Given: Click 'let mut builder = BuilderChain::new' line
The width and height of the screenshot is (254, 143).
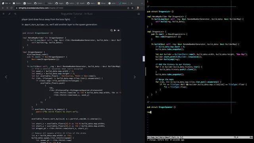Looking at the screenshot, I should 201,54.
